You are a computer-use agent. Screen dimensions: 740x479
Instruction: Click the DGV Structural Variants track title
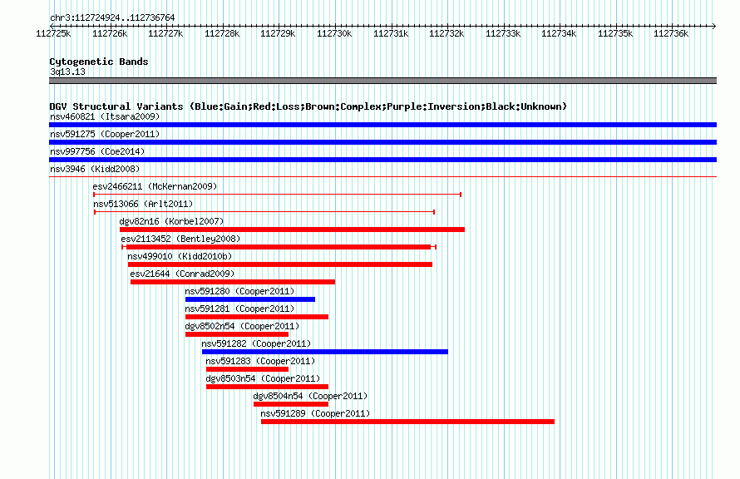coord(308,106)
